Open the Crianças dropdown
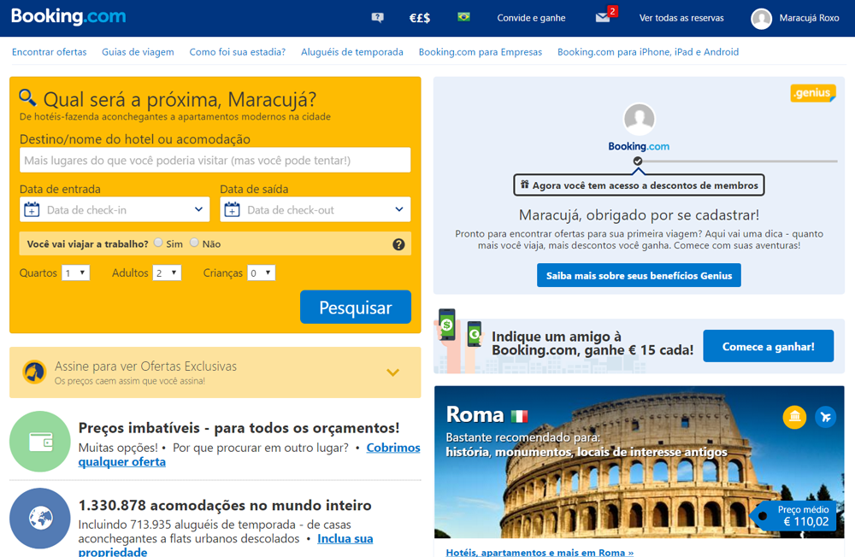855x557 pixels. coord(261,273)
